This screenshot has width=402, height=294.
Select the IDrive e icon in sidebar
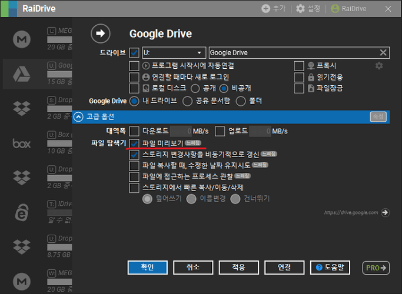click(x=22, y=212)
